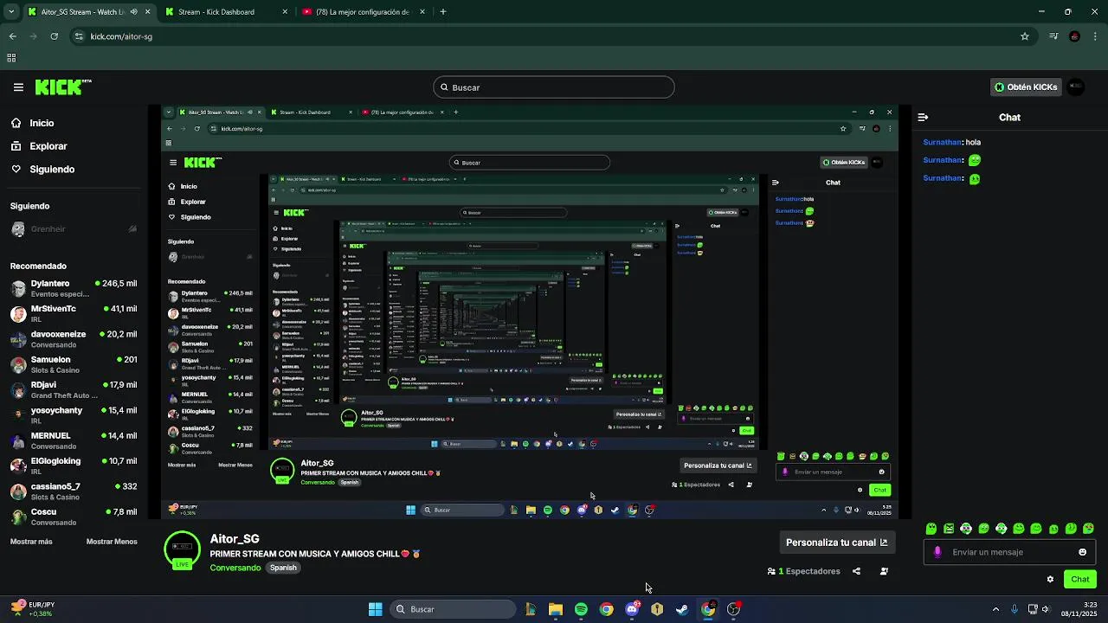Click the green Chat send button
This screenshot has width=1108, height=623.
1080,579
